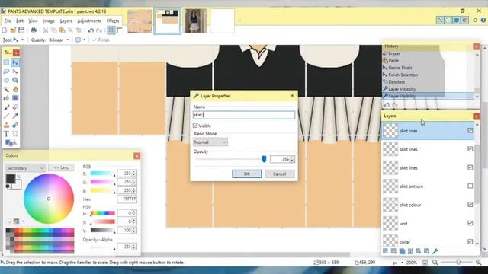Viewport: 488px width, 274px height.
Task: Expand the image list arrow next to thumbnails
Action: [x=239, y=21]
